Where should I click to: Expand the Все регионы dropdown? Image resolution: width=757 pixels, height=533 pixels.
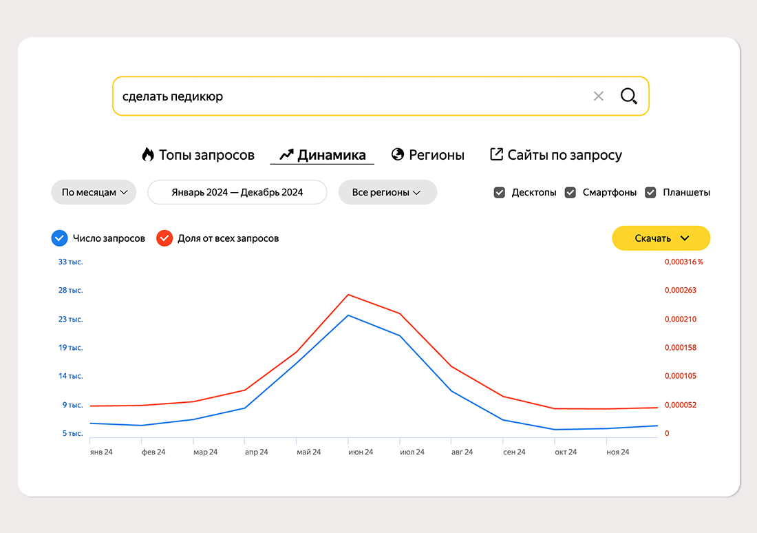pos(387,193)
